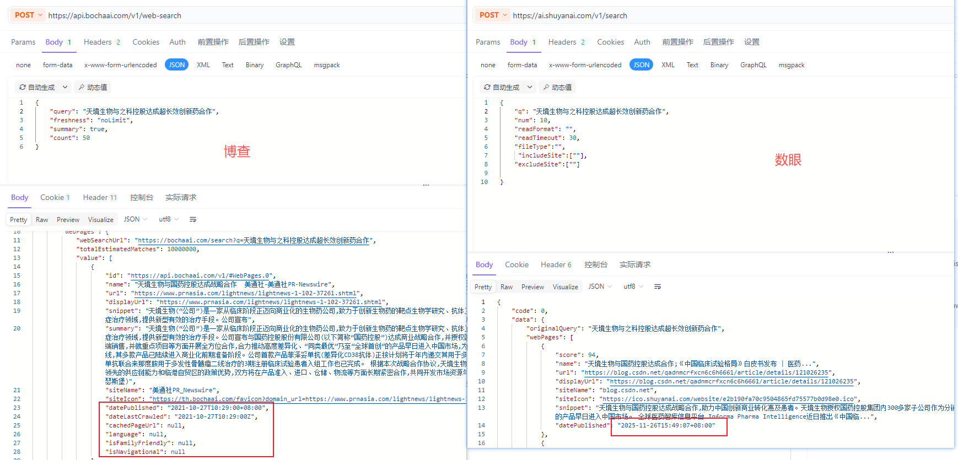Viewport: 958px width, 460px height.
Task: Open Auth tab of the shuyanai request
Action: coord(642,42)
